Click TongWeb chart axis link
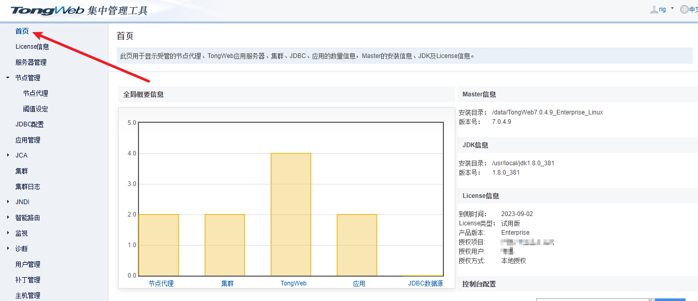The width and height of the screenshot is (698, 301). [x=294, y=283]
